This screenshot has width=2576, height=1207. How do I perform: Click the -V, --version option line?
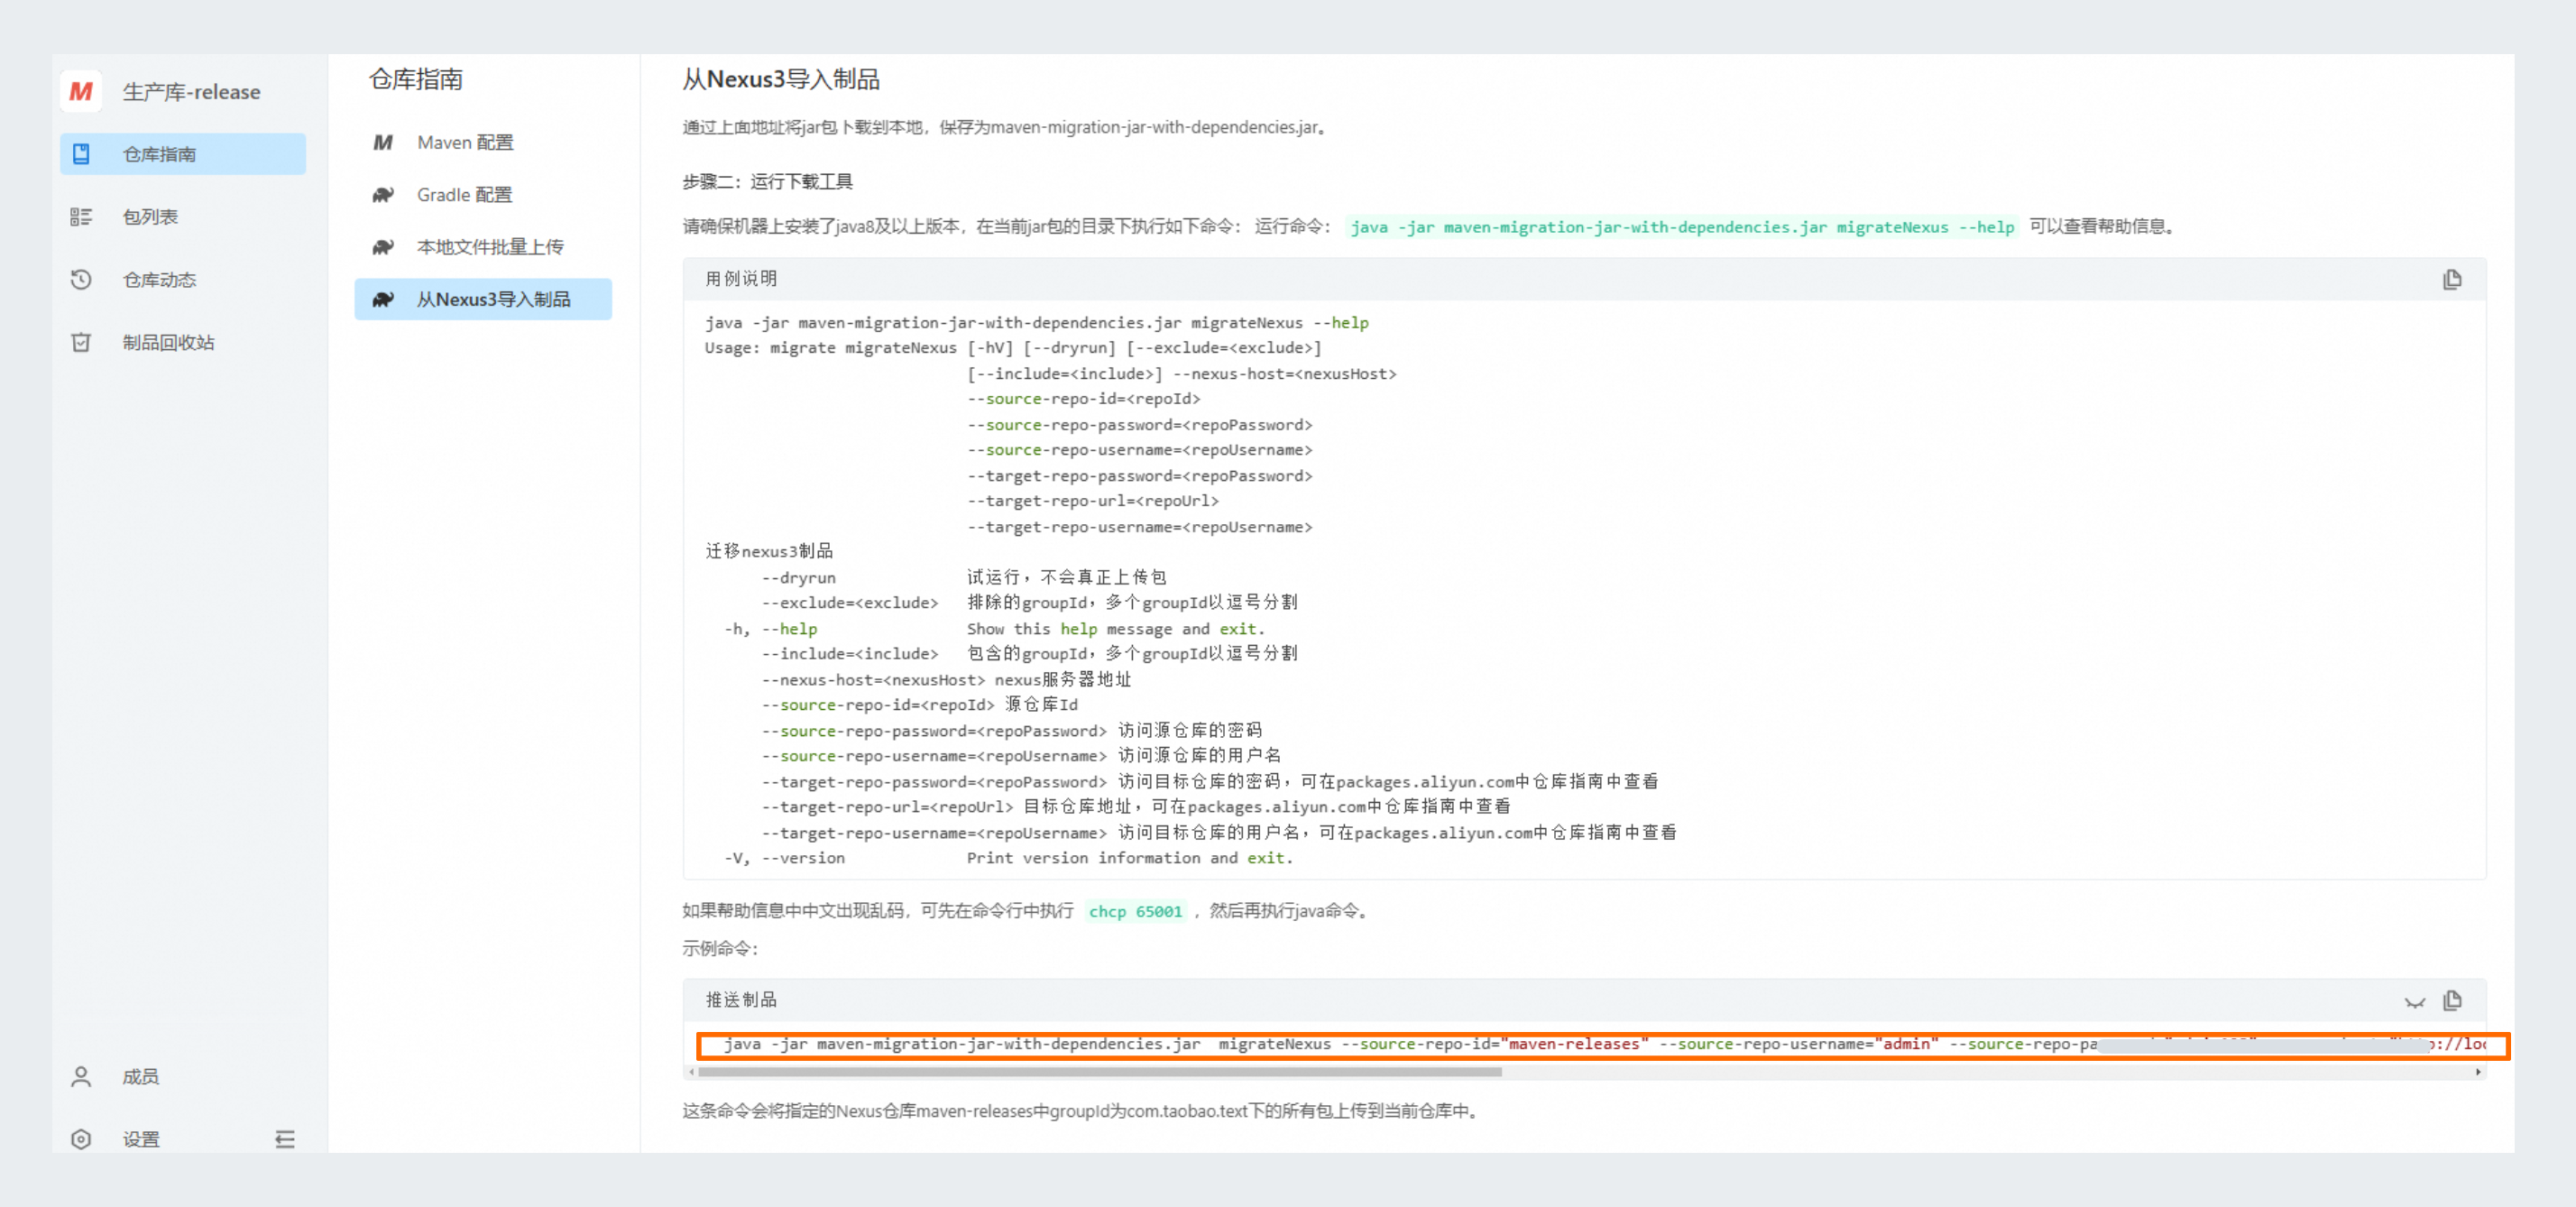(x=1008, y=858)
